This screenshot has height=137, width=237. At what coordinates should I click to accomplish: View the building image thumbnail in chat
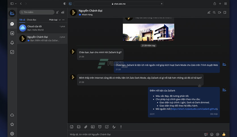[149, 32]
